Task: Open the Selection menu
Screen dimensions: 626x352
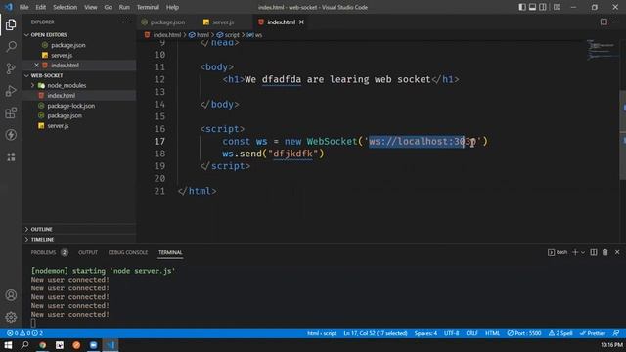Action: 66,7
